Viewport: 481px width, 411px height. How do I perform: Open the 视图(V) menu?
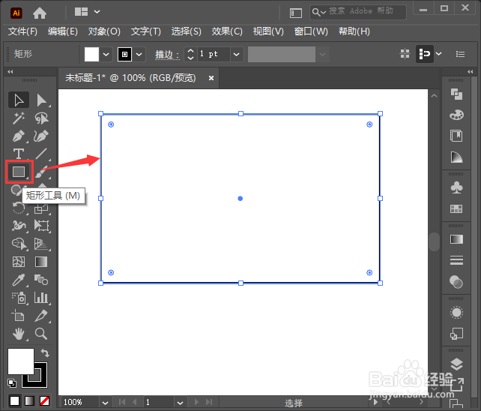pos(268,31)
